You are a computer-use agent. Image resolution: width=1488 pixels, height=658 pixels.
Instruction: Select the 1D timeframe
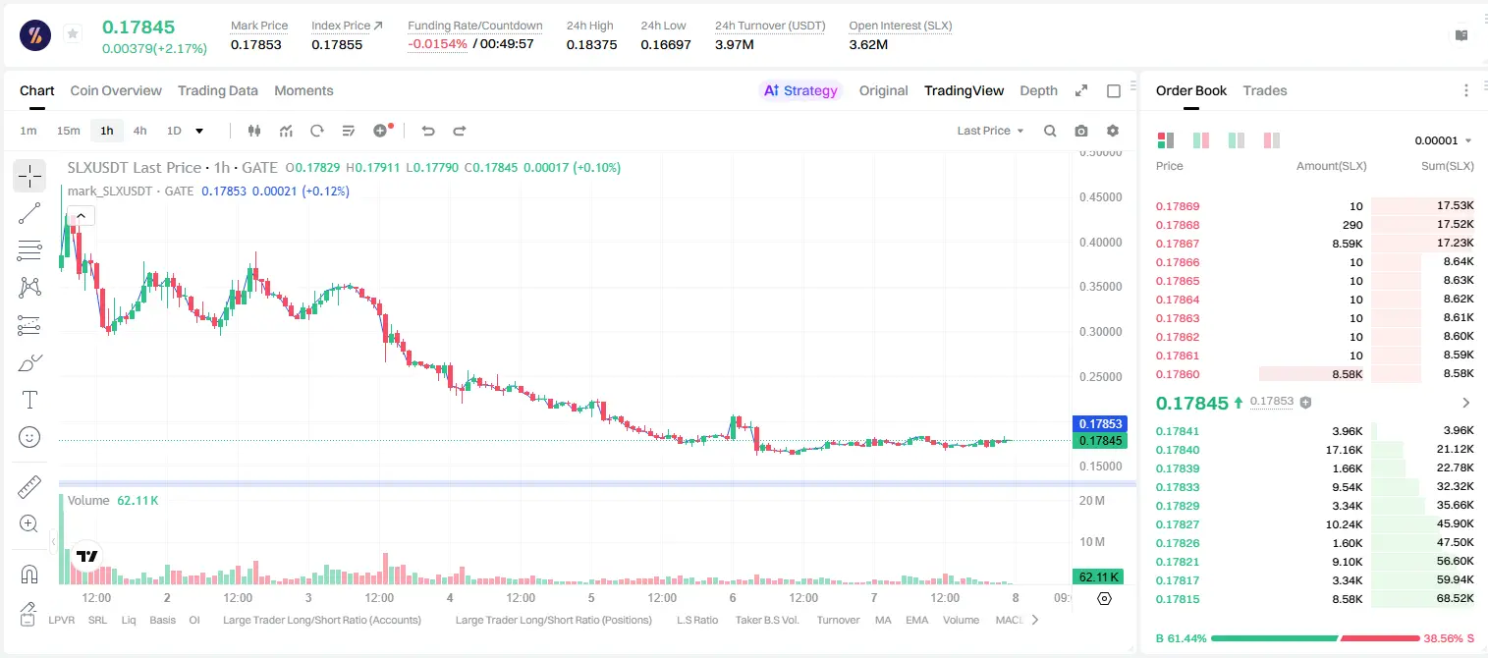click(174, 131)
